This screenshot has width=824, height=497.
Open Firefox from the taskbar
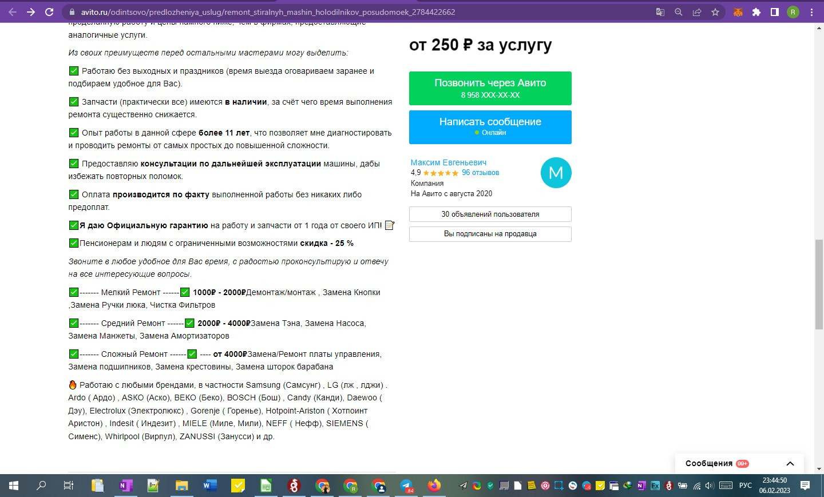(x=434, y=486)
